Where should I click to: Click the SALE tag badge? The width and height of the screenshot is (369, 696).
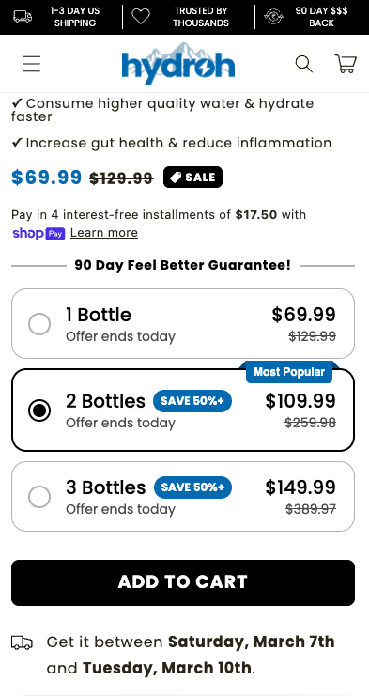pyautogui.click(x=192, y=178)
